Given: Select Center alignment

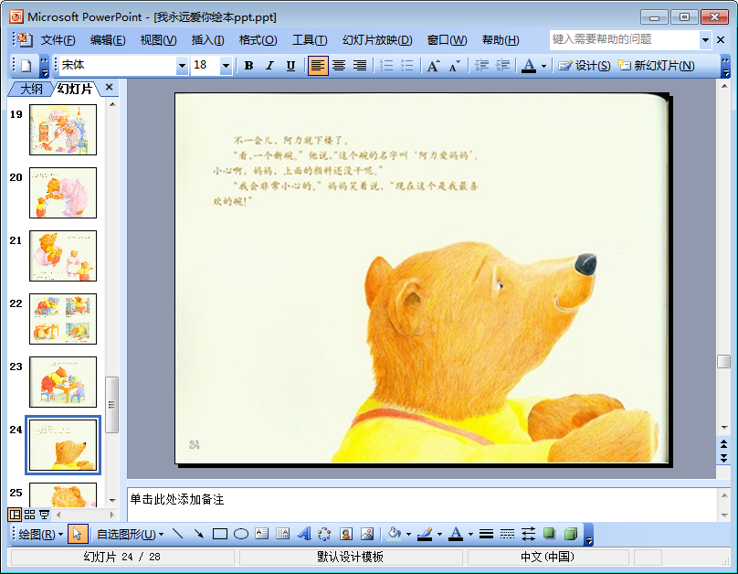Looking at the screenshot, I should [x=339, y=66].
